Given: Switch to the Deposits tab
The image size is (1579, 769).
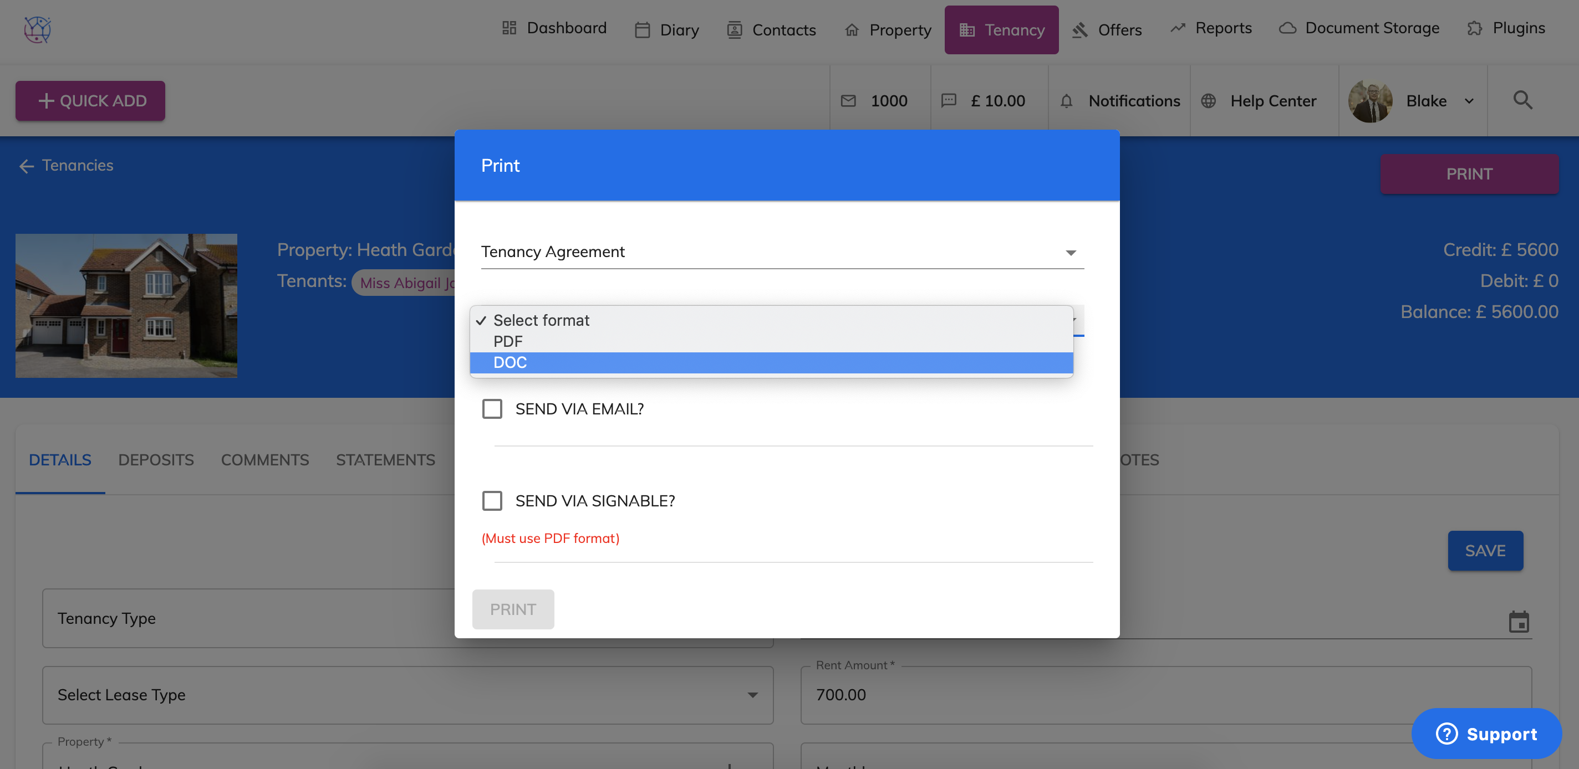Looking at the screenshot, I should click(156, 459).
